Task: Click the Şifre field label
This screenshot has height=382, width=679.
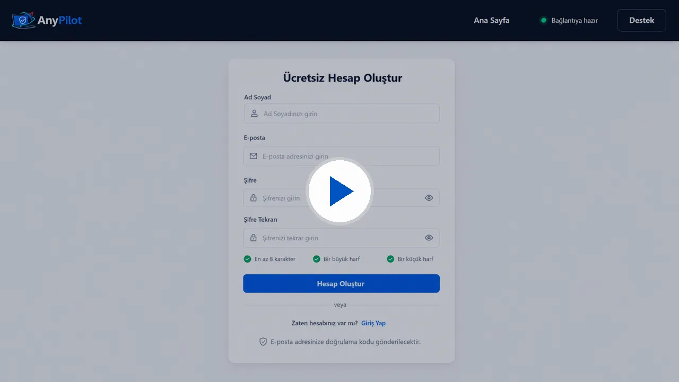Action: coord(250,180)
